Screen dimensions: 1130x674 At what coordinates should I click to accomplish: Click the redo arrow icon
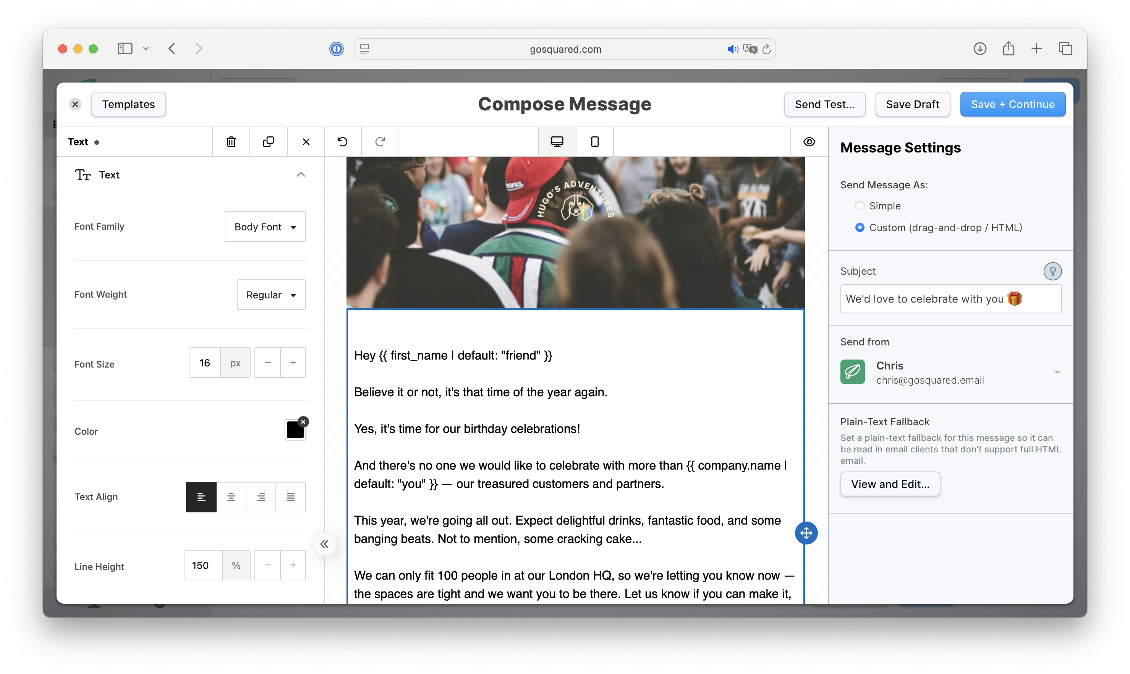(380, 142)
